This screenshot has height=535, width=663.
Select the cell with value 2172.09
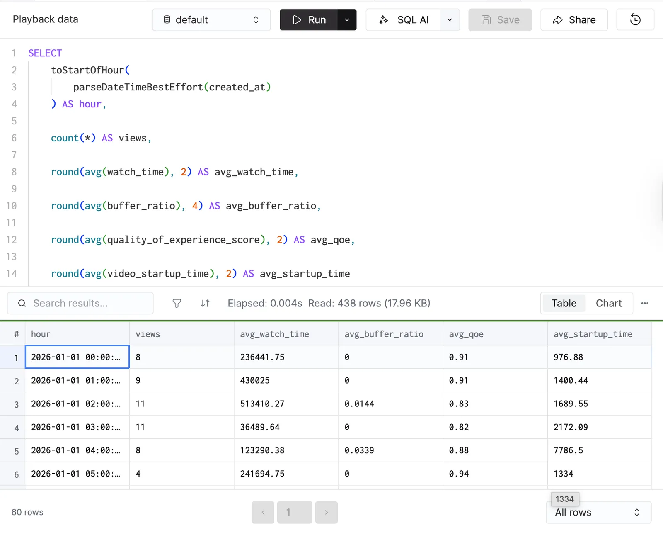pos(599,427)
